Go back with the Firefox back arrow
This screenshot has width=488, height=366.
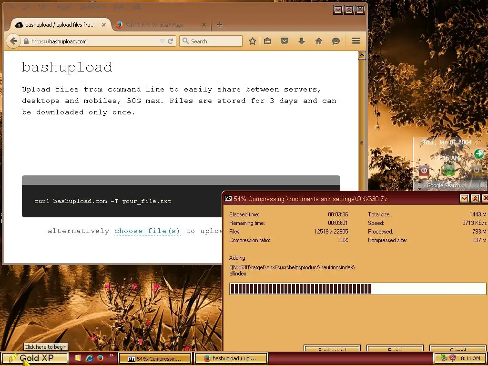point(13,41)
